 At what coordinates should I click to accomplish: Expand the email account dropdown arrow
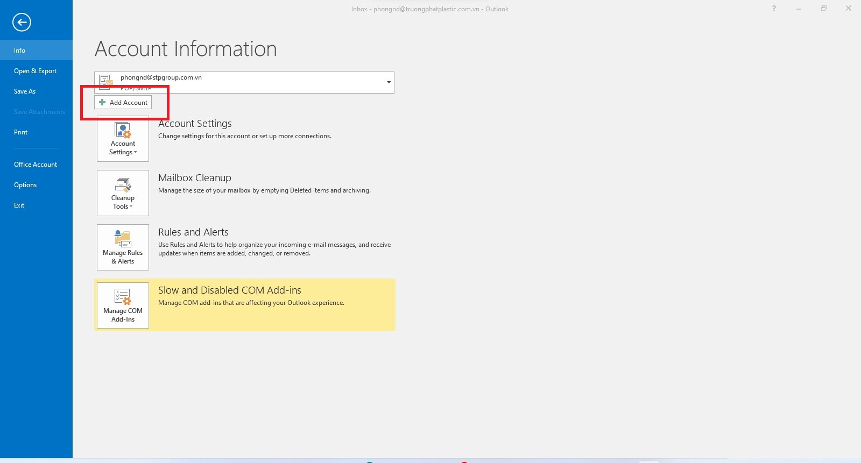point(389,82)
